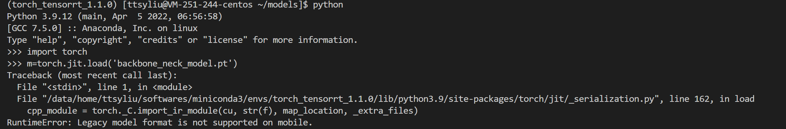Click the word "credits" in help line
The image size is (786, 129).
coord(160,40)
